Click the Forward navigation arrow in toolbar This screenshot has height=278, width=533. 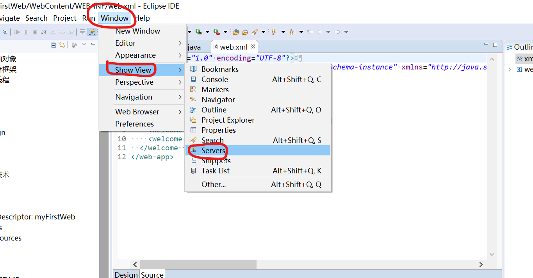(x=337, y=32)
